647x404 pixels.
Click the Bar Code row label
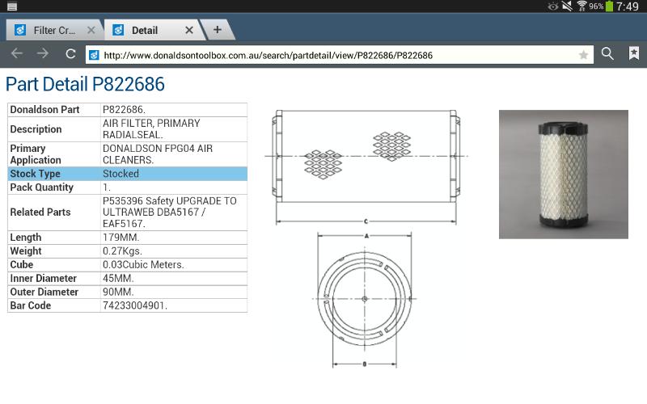pyautogui.click(x=31, y=305)
